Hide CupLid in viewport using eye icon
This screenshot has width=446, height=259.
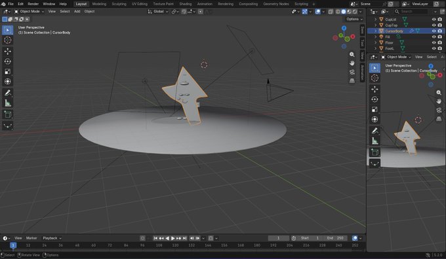[x=434, y=19]
